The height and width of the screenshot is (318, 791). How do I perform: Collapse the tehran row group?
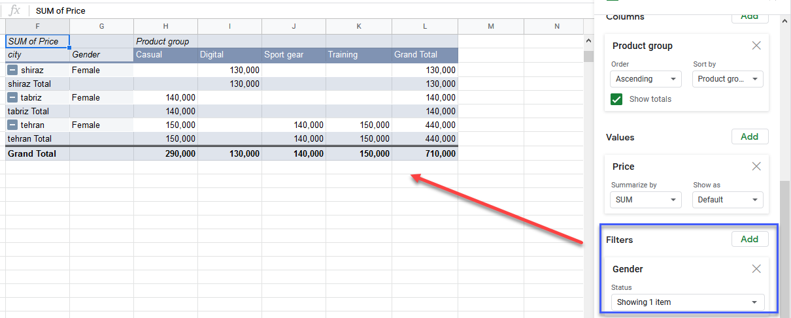click(12, 125)
